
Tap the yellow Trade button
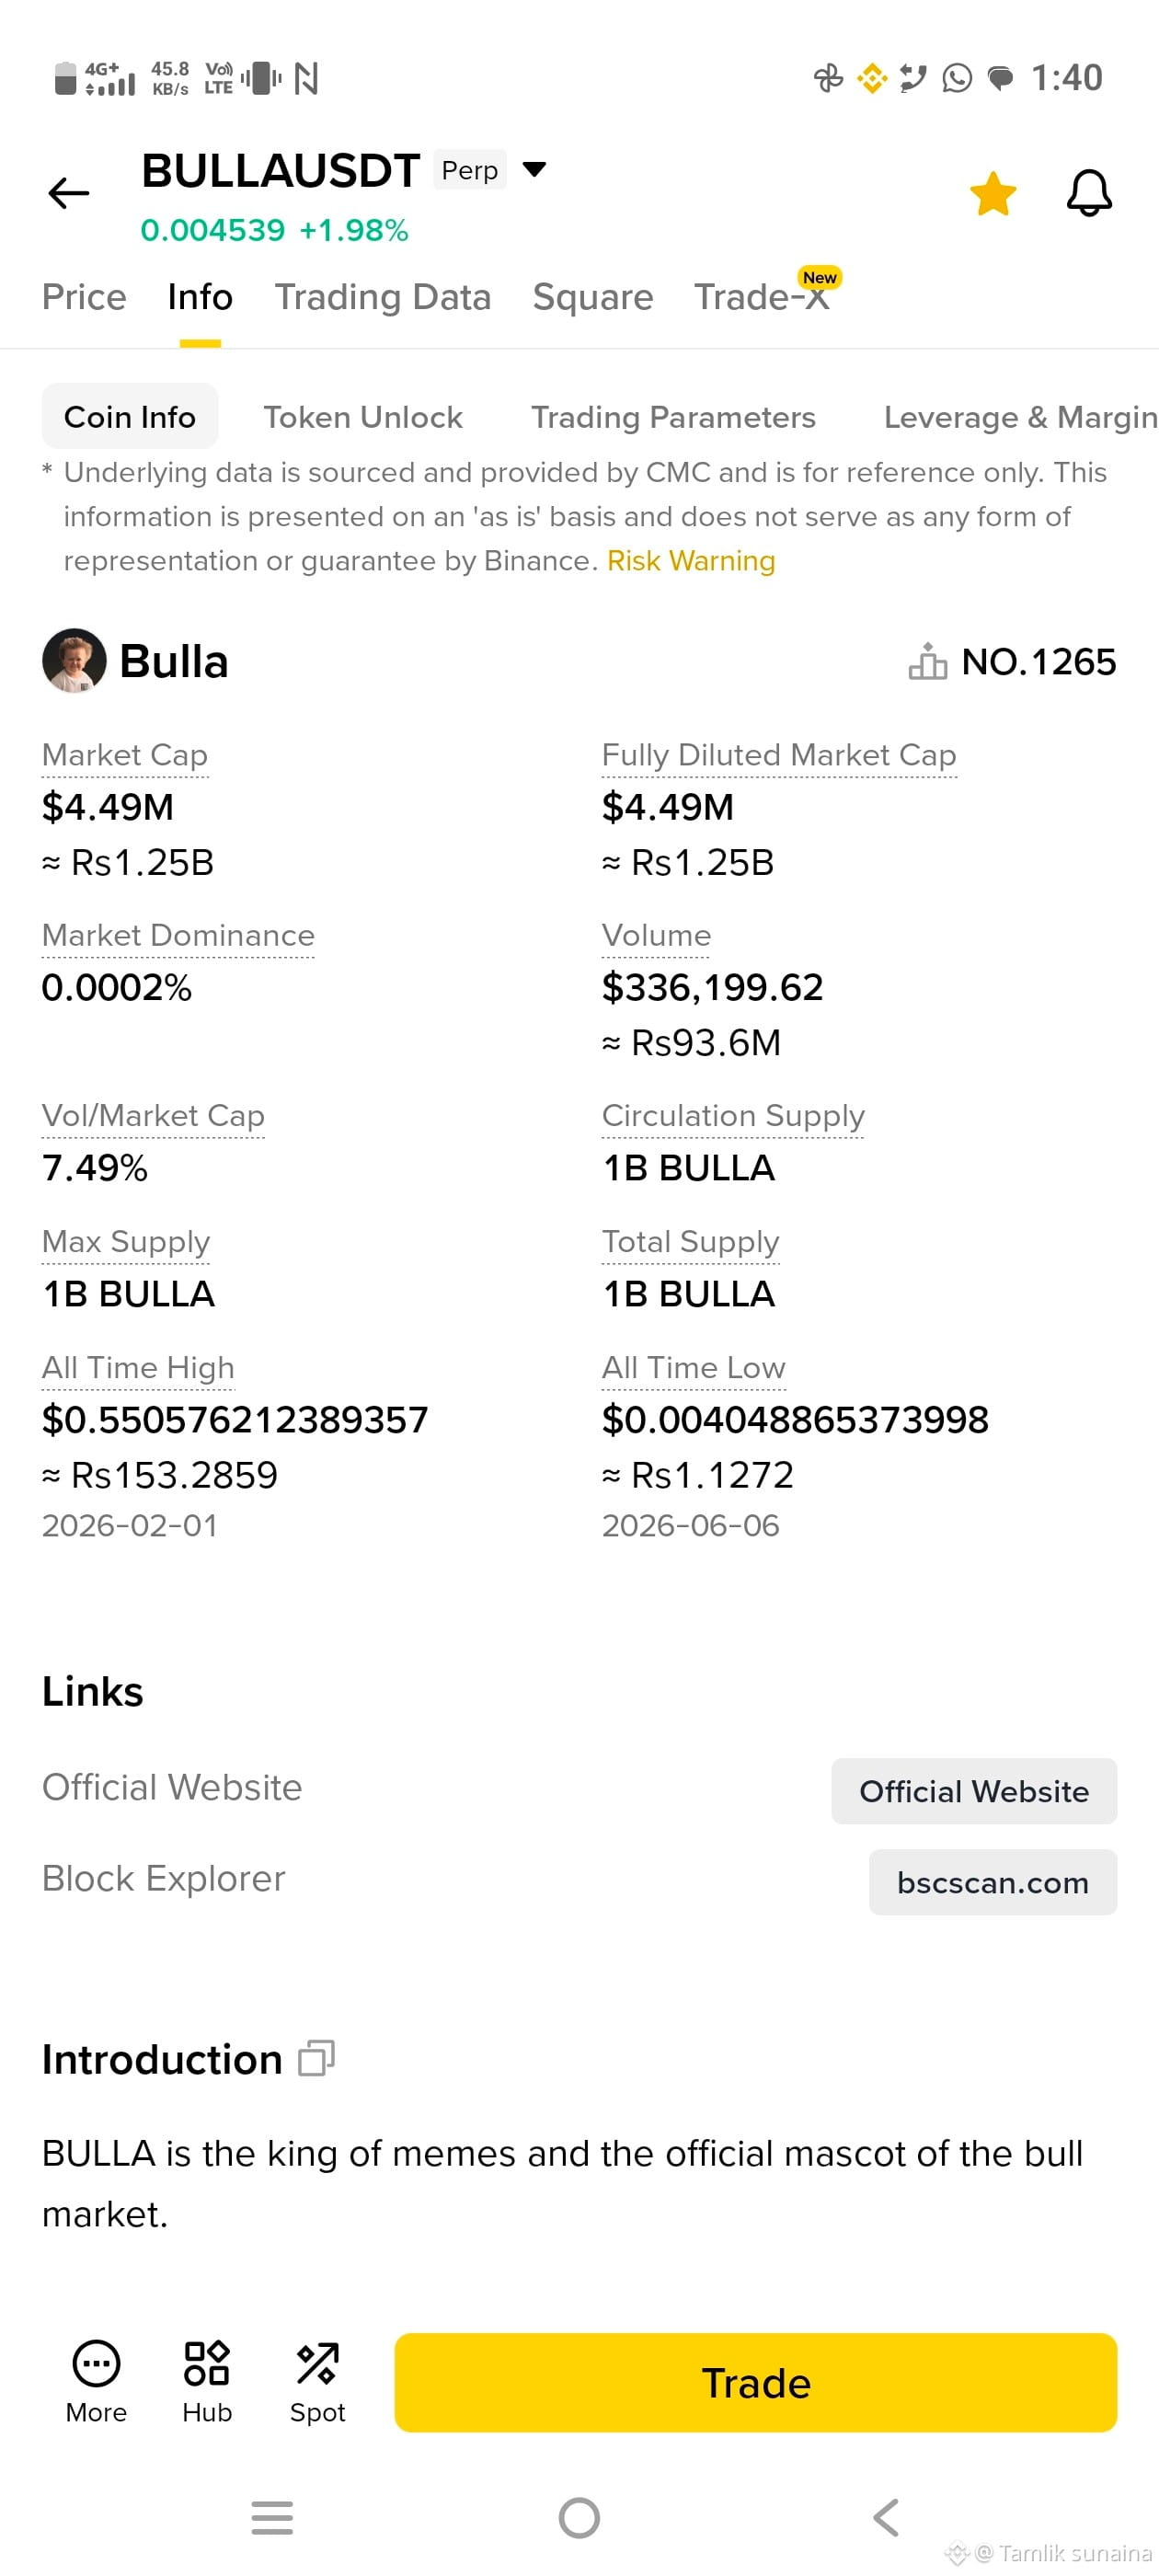tap(755, 2382)
